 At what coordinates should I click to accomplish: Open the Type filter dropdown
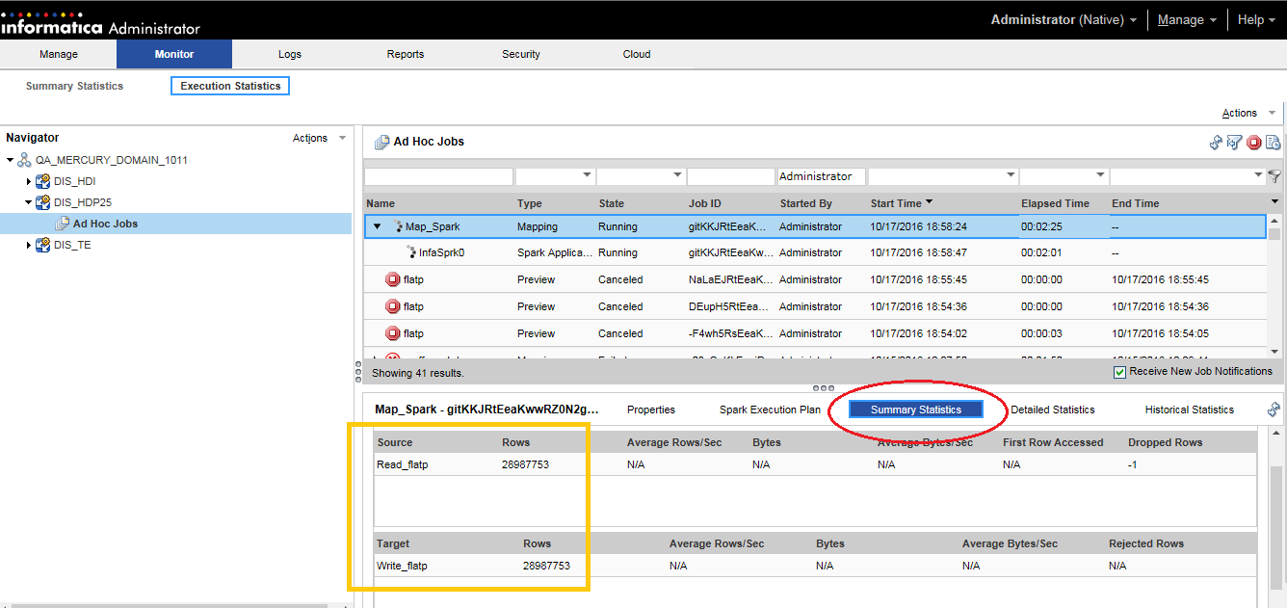(587, 176)
